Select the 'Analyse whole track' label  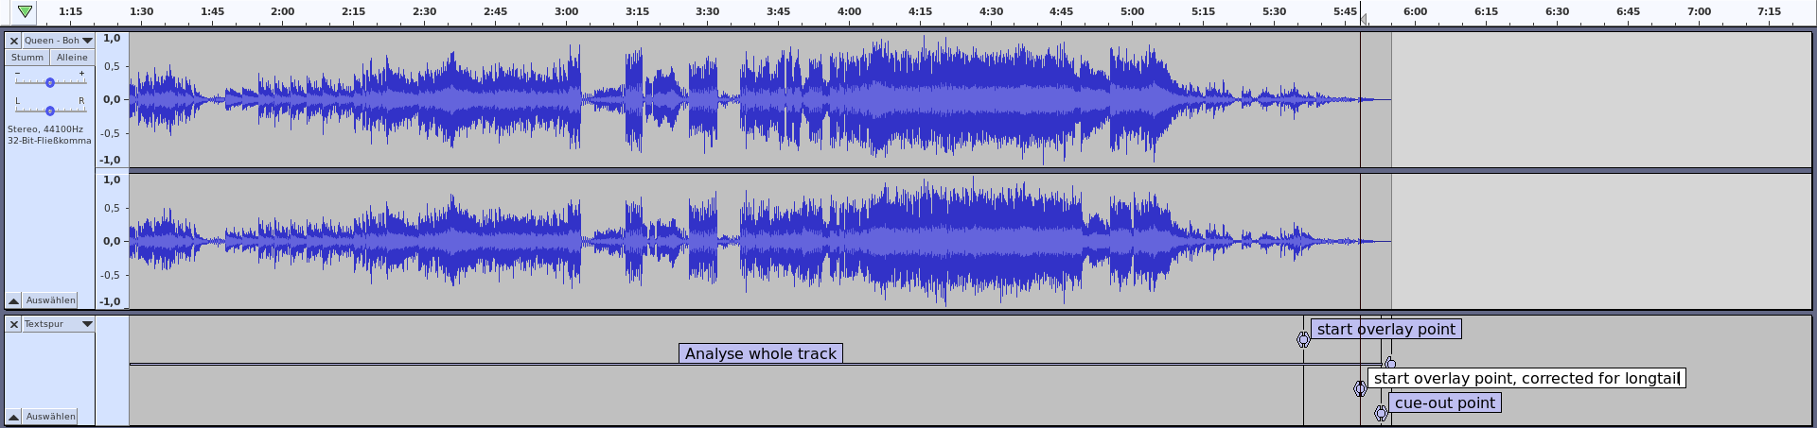[760, 353]
